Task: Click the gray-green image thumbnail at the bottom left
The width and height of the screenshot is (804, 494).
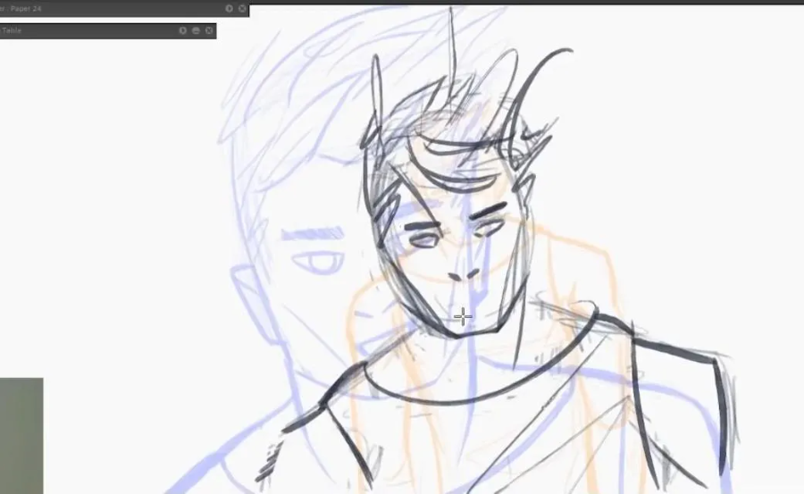Action: (21, 436)
